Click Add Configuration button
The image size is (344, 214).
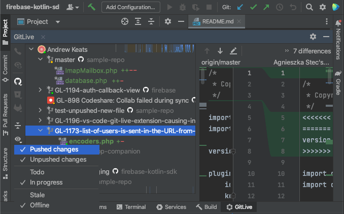pos(131,7)
